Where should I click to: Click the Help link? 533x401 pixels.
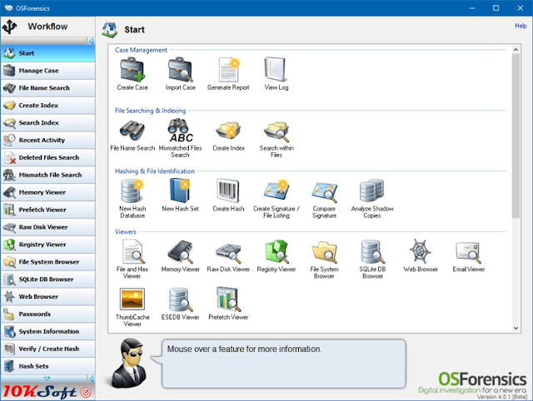click(521, 26)
